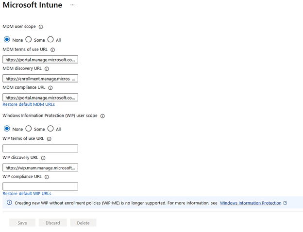The image size is (303, 232).
Task: Click info icon beside WIP user scope
Action: point(102,116)
